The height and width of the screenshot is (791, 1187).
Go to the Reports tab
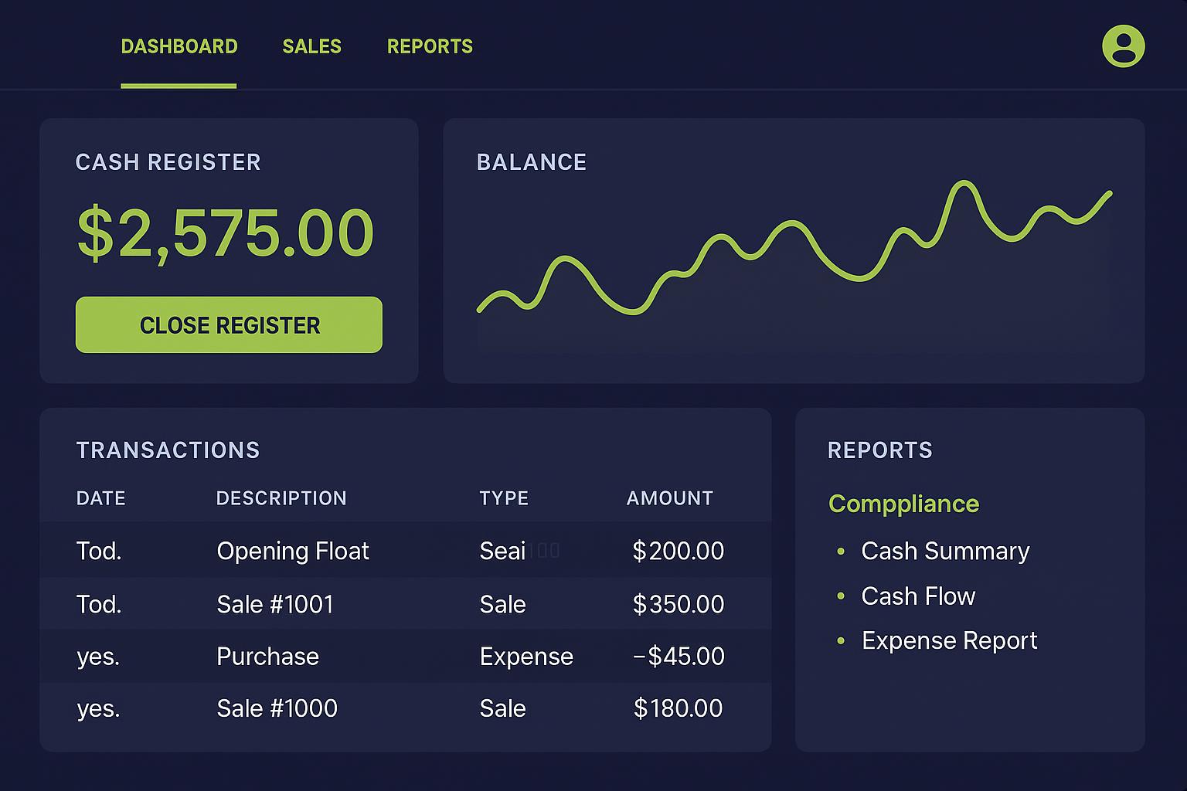[430, 46]
